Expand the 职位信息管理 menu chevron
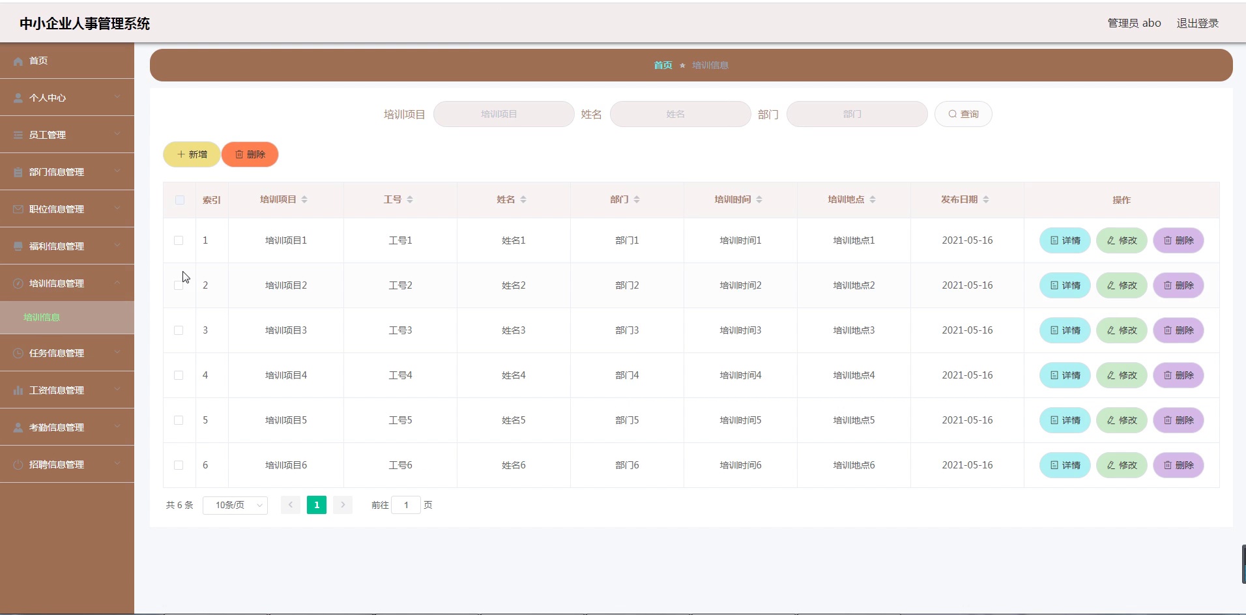The height and width of the screenshot is (615, 1246). coord(117,208)
